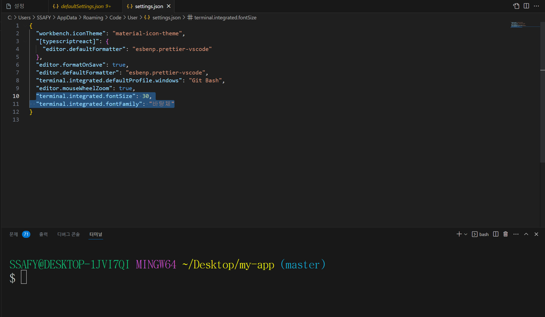
Task: Open the 디버그 콘솔 tab
Action: [x=69, y=234]
